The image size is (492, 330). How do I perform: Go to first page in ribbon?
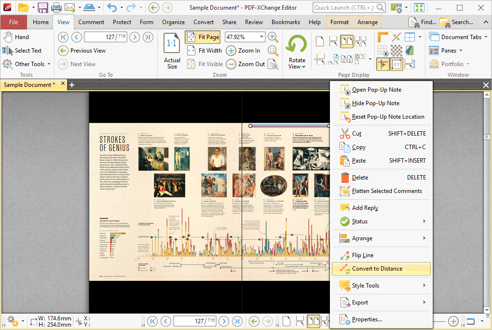tap(63, 37)
